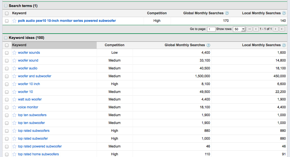Viewport: 290px width, 157px height.
Task: Select the 1,500,000 global searches value
Action: click(x=203, y=76)
